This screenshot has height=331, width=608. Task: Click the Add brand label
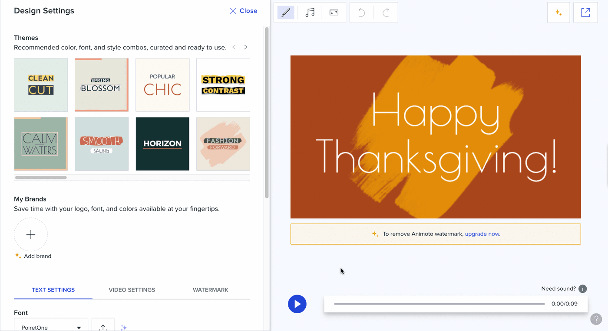(38, 256)
